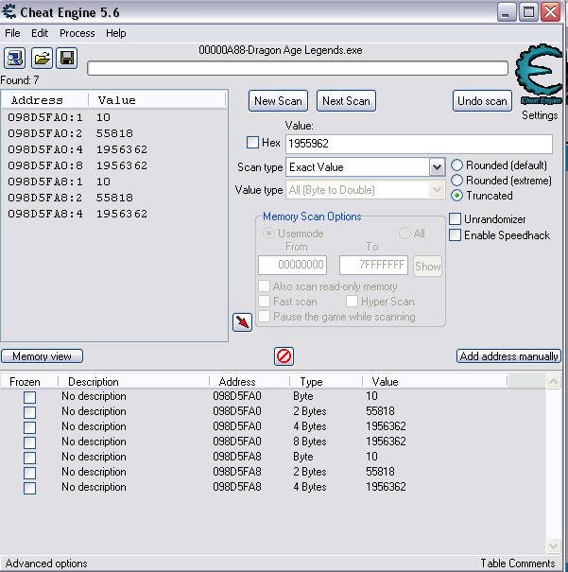The height and width of the screenshot is (572, 568).
Task: Select found result 098D5FA0:2
Action: point(114,133)
